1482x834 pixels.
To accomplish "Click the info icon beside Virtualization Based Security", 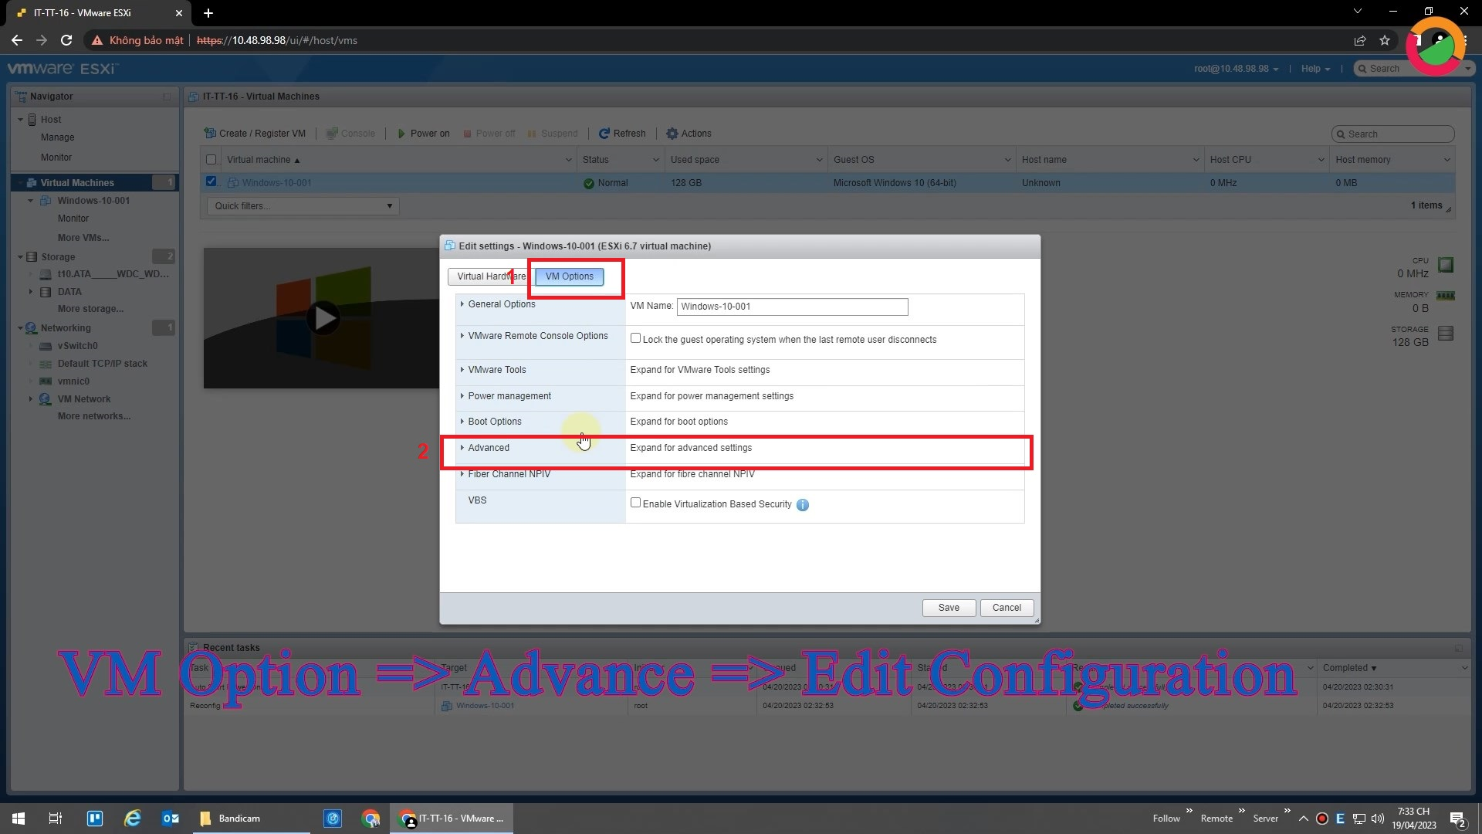I will (802, 505).
